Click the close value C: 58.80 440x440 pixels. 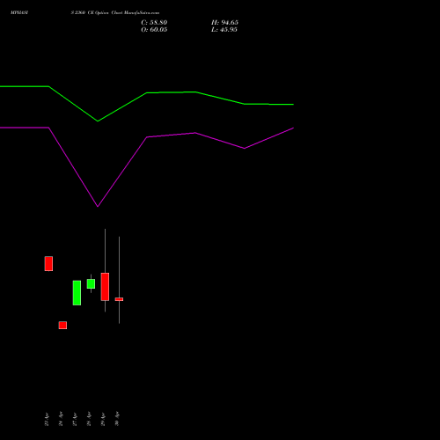coord(154,23)
